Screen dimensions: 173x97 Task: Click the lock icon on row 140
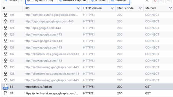[5, 80]
